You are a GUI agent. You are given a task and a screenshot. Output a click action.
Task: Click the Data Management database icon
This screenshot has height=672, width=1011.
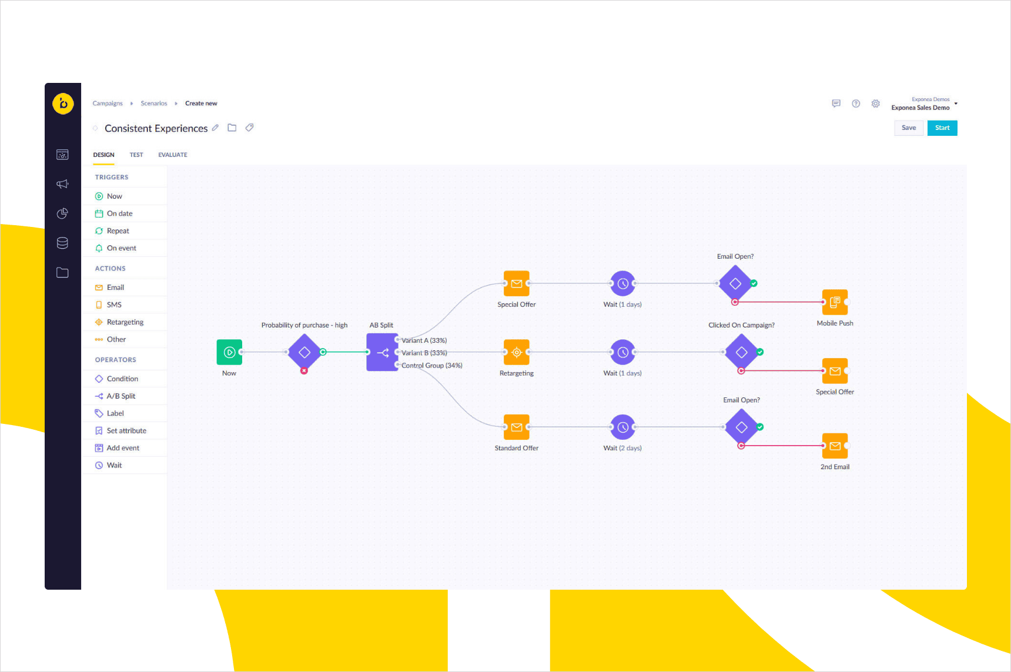tap(62, 243)
